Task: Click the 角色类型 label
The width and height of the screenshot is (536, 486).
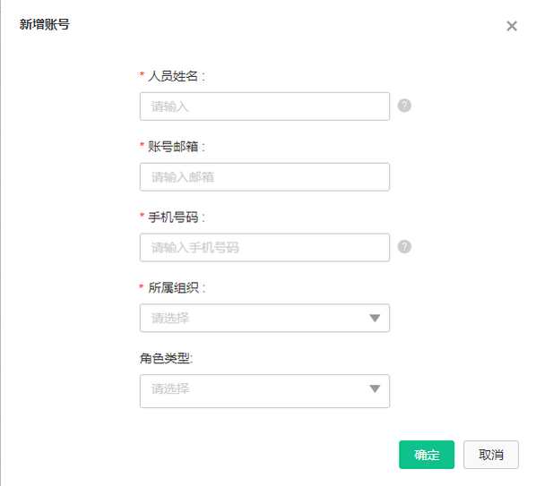Action: [x=167, y=358]
